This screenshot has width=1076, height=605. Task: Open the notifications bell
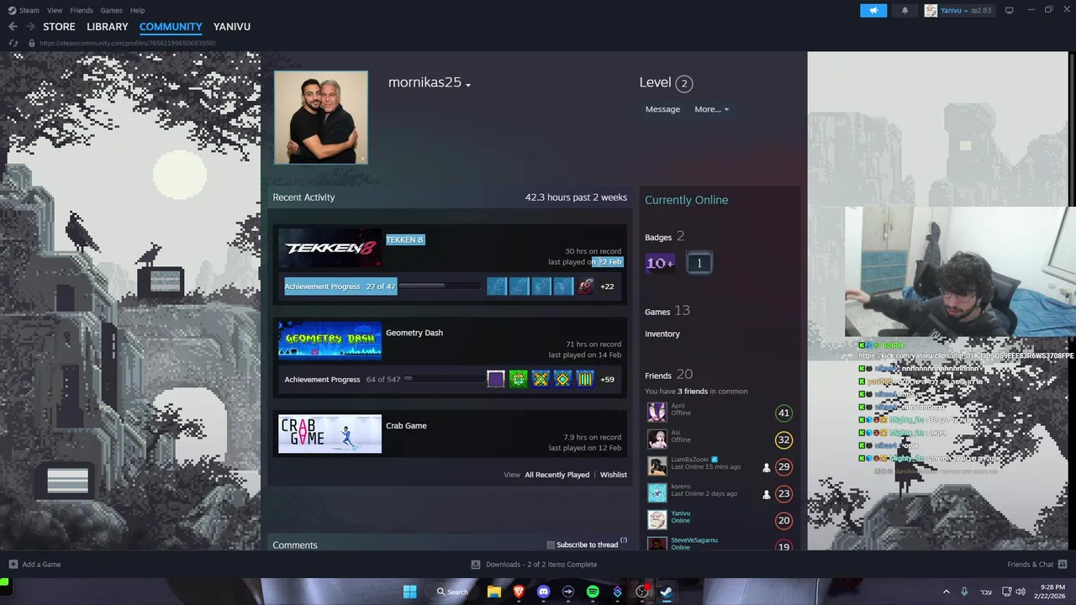(905, 10)
